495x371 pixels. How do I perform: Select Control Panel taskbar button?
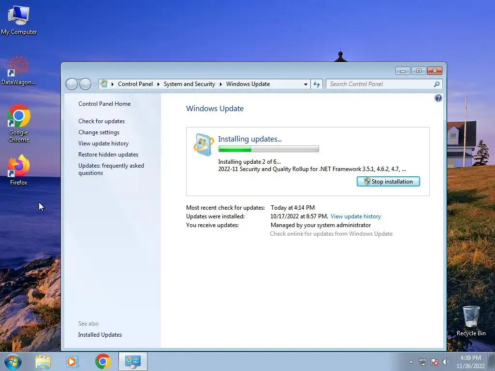click(x=133, y=361)
